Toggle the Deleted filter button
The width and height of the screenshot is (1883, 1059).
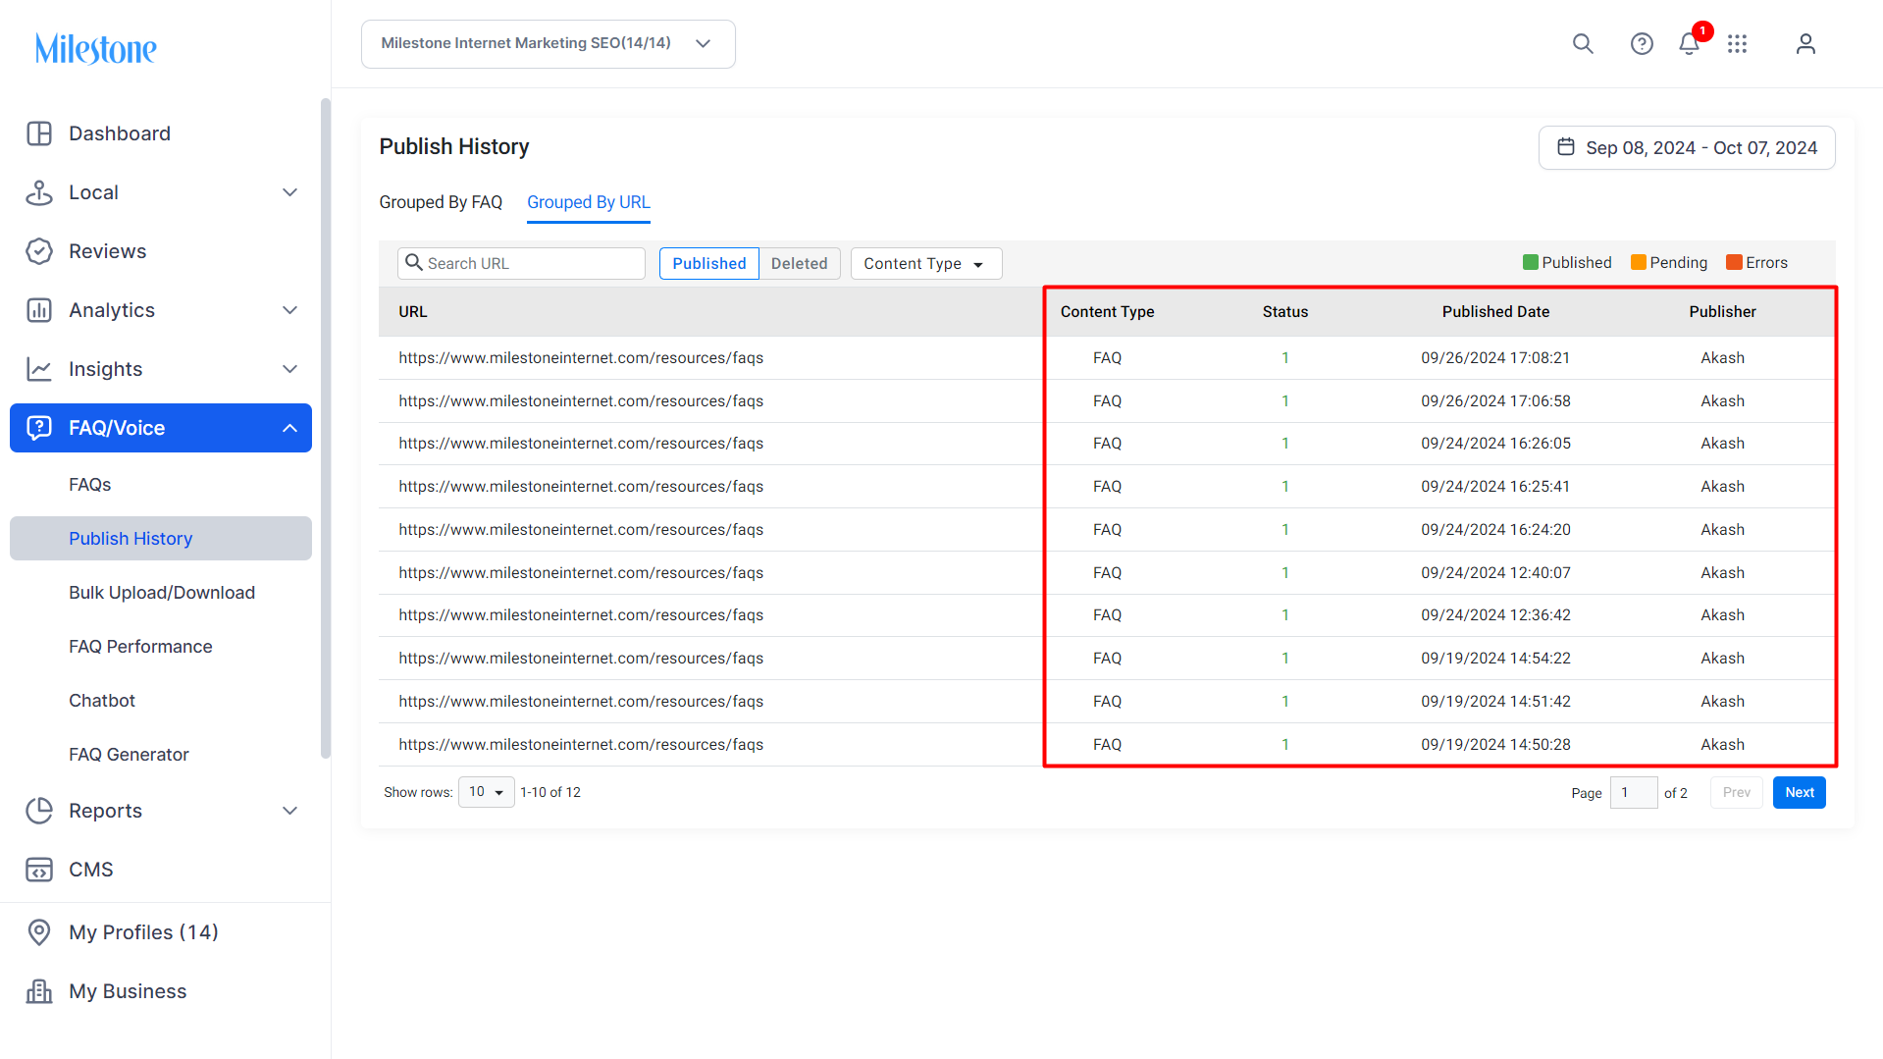pyautogui.click(x=800, y=263)
